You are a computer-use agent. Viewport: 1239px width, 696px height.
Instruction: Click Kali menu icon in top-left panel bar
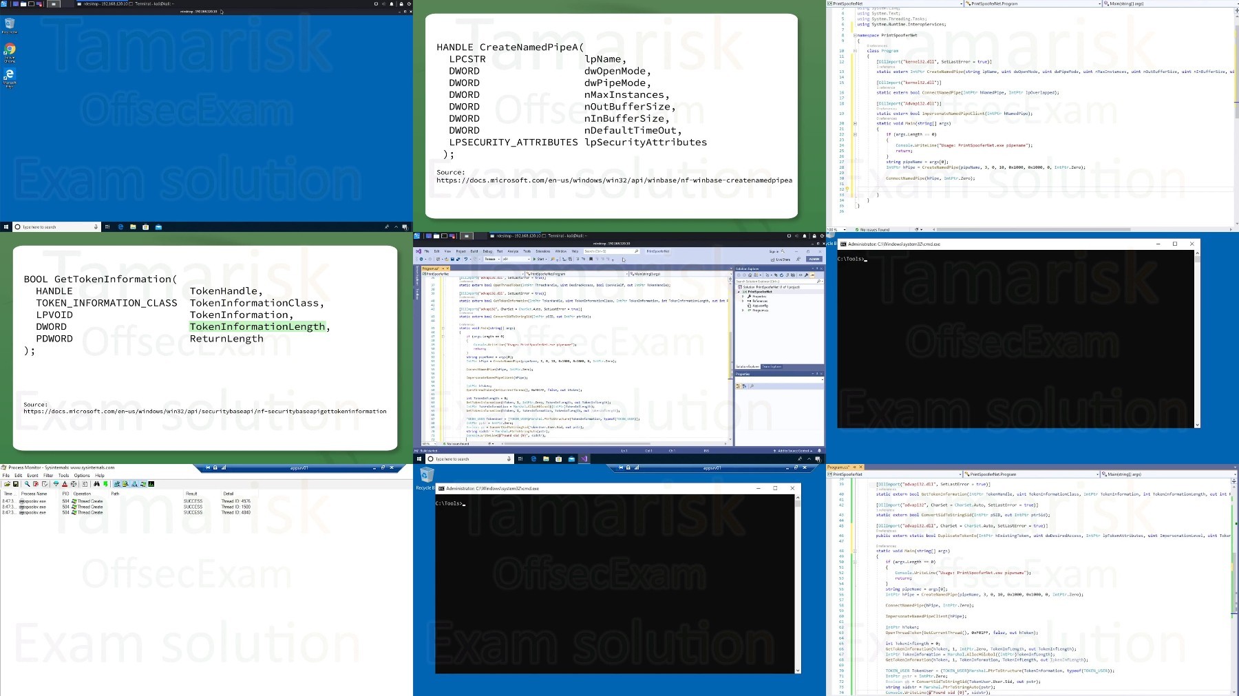pos(3,3)
